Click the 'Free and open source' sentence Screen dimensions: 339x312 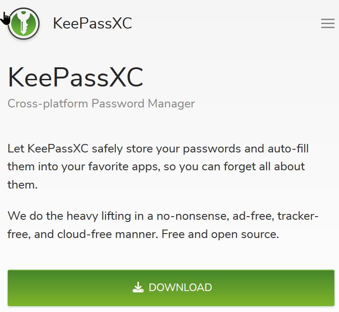click(228, 234)
